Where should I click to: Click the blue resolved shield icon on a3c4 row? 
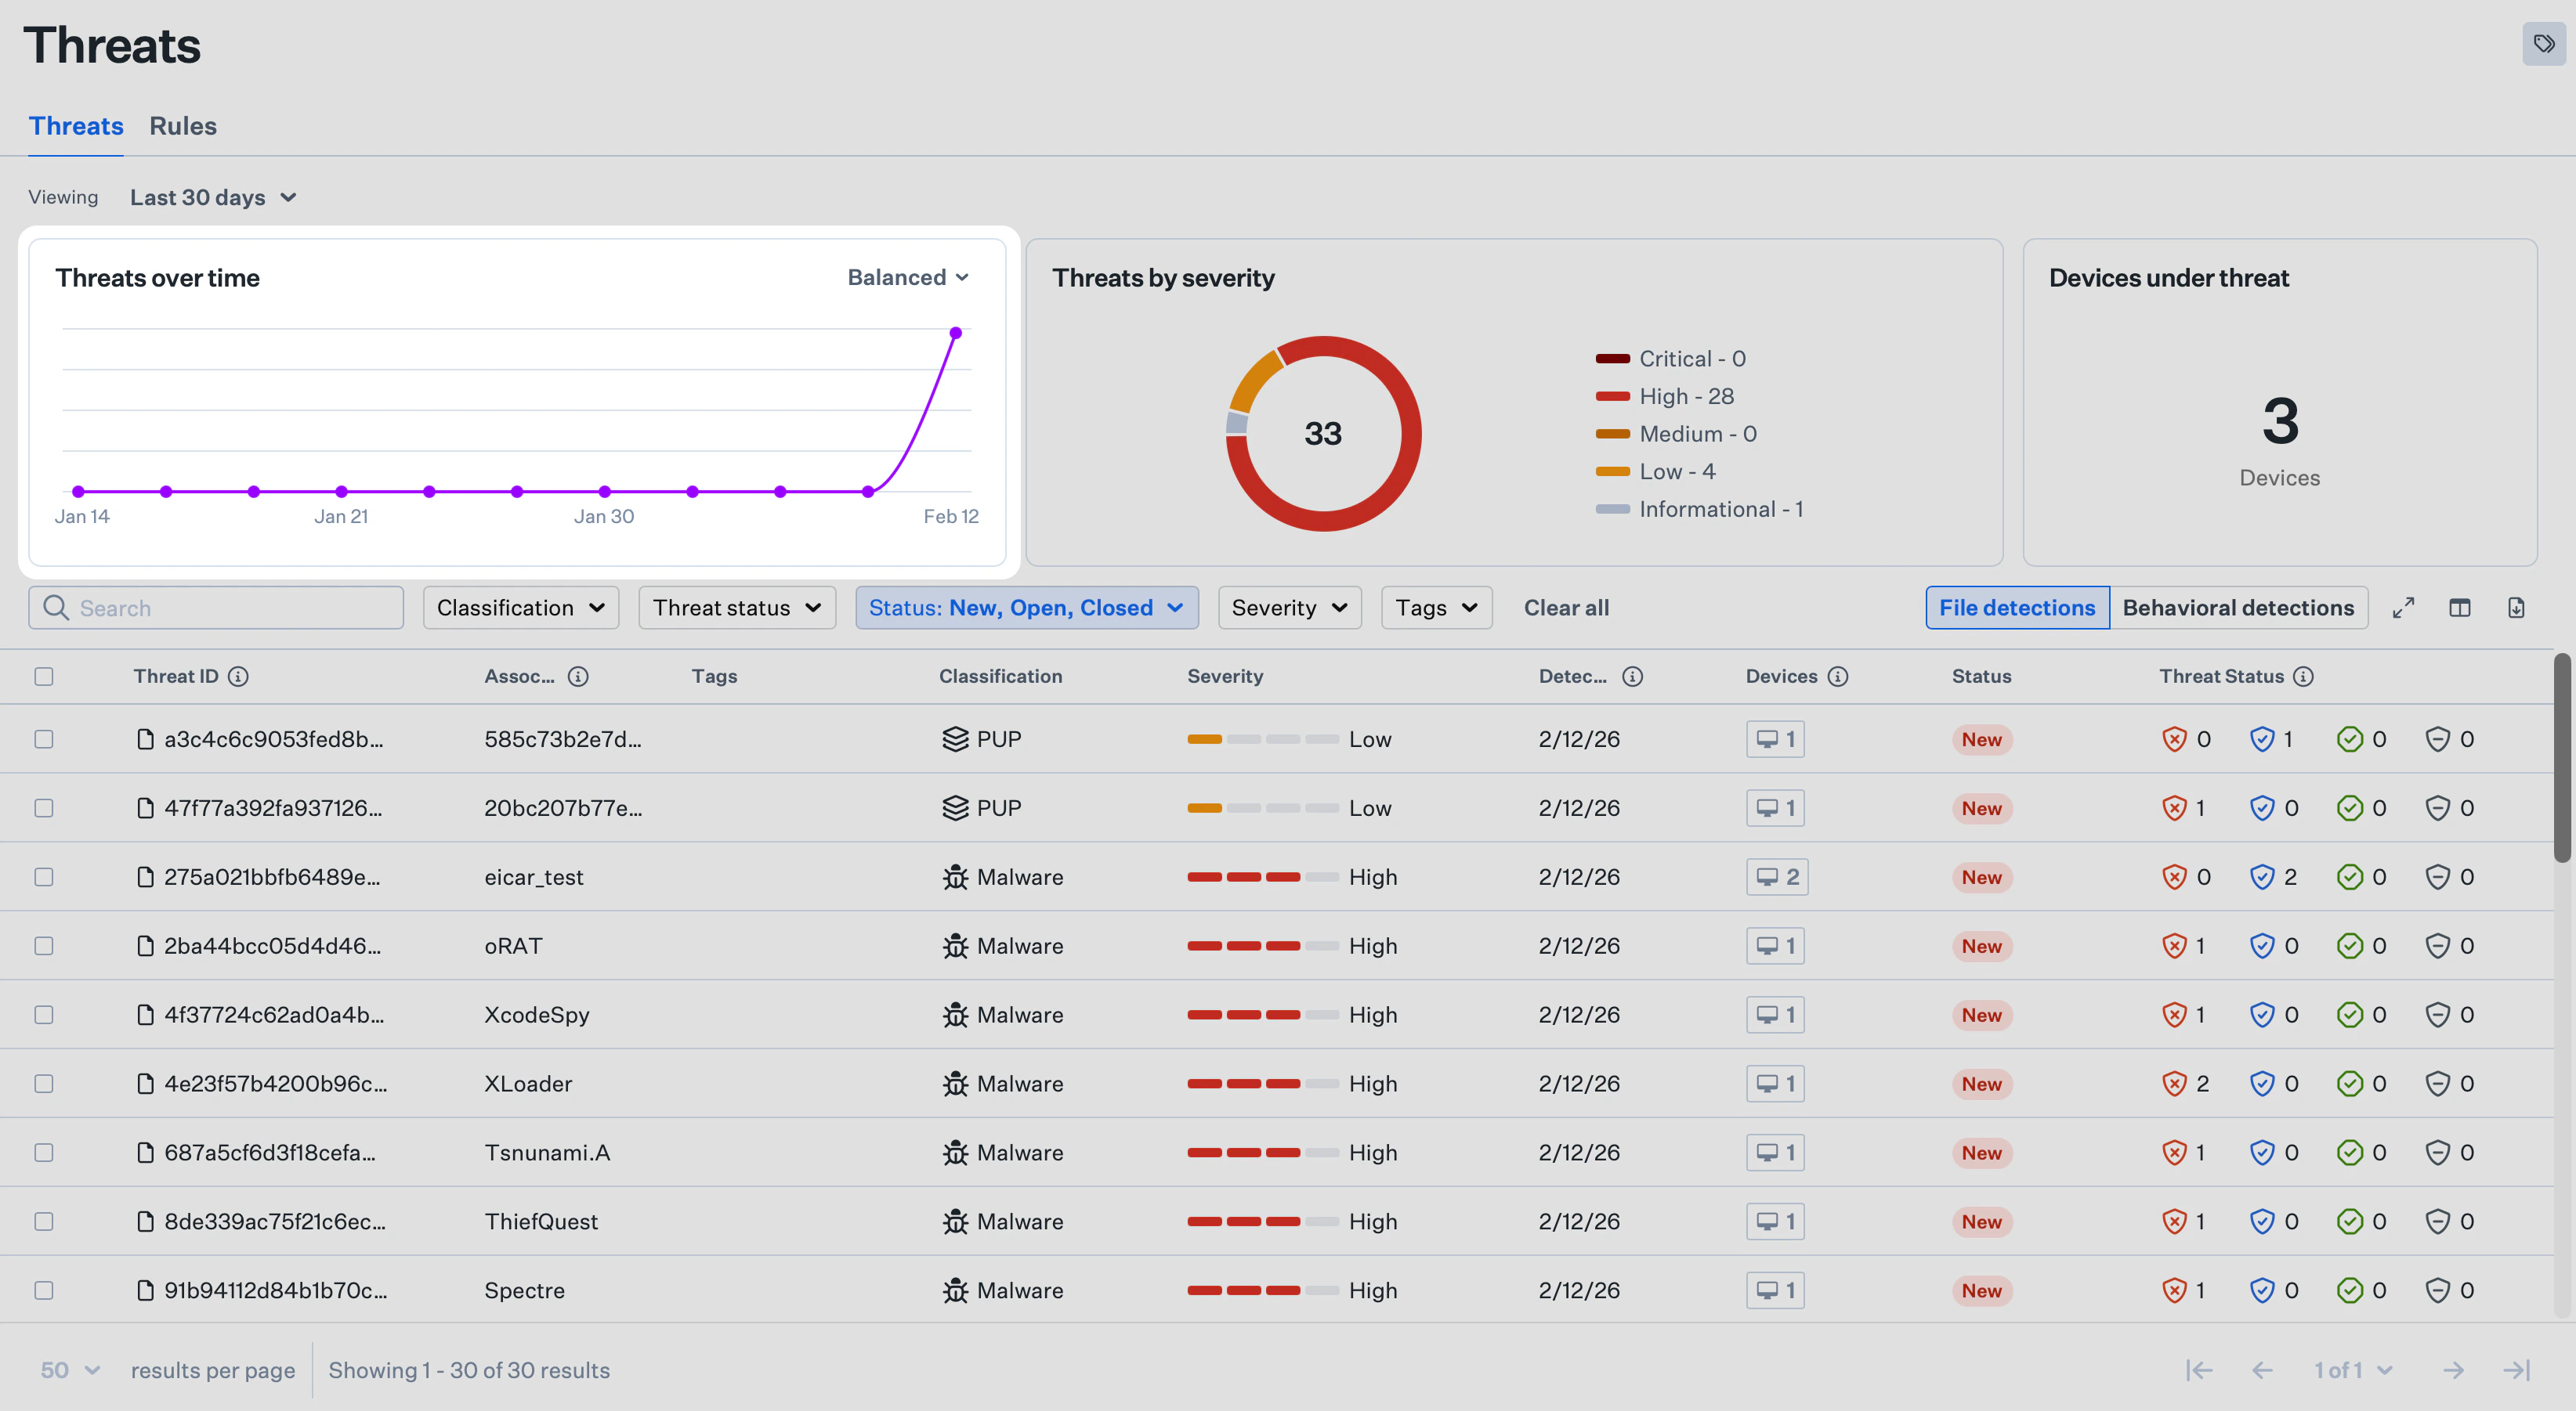tap(2264, 738)
